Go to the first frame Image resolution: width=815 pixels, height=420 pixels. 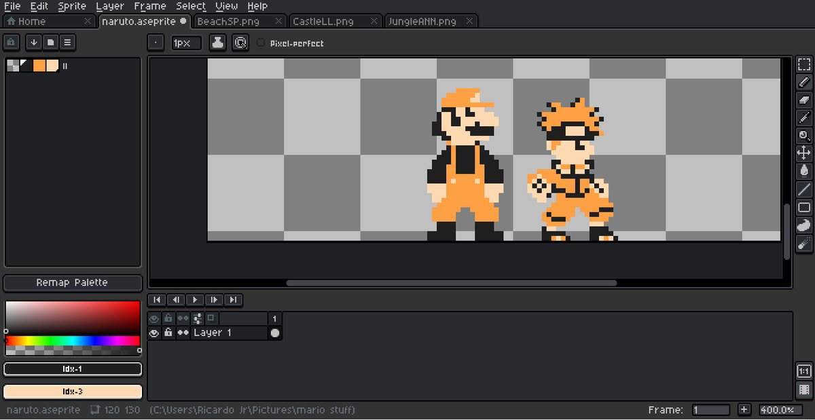pyautogui.click(x=157, y=299)
